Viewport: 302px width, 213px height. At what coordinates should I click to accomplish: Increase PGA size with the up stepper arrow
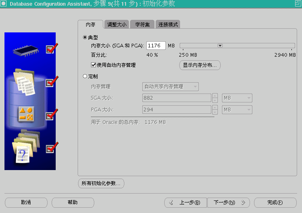click(215, 107)
